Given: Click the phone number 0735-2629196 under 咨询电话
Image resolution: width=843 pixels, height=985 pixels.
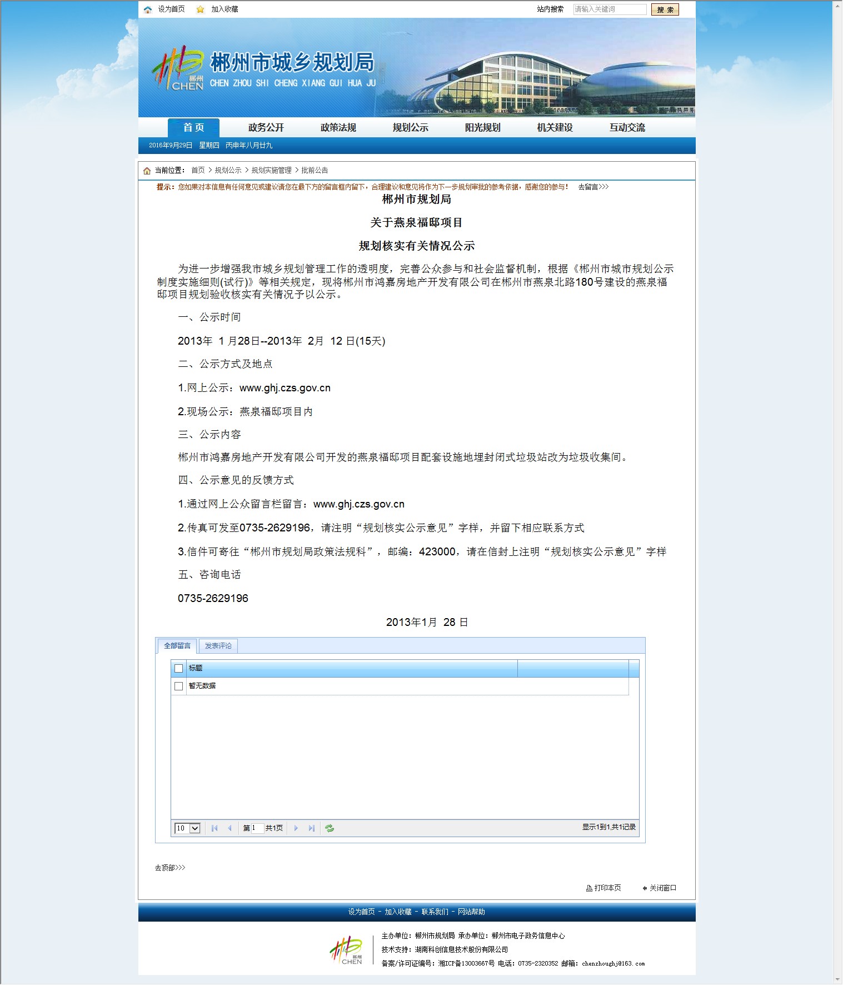Looking at the screenshot, I should point(213,599).
